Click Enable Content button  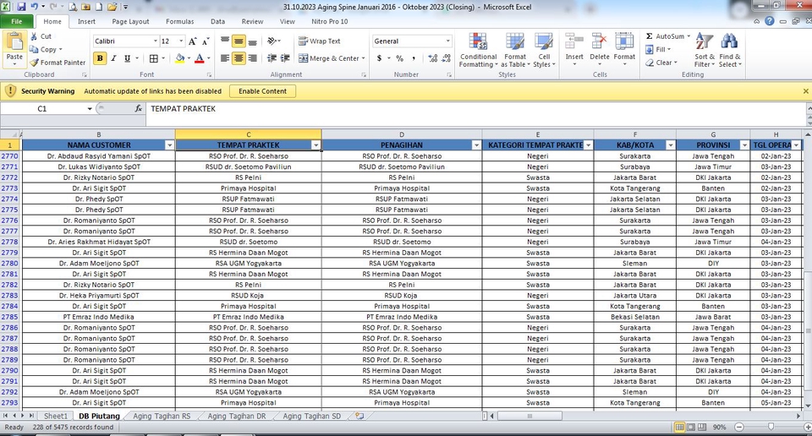[262, 91]
